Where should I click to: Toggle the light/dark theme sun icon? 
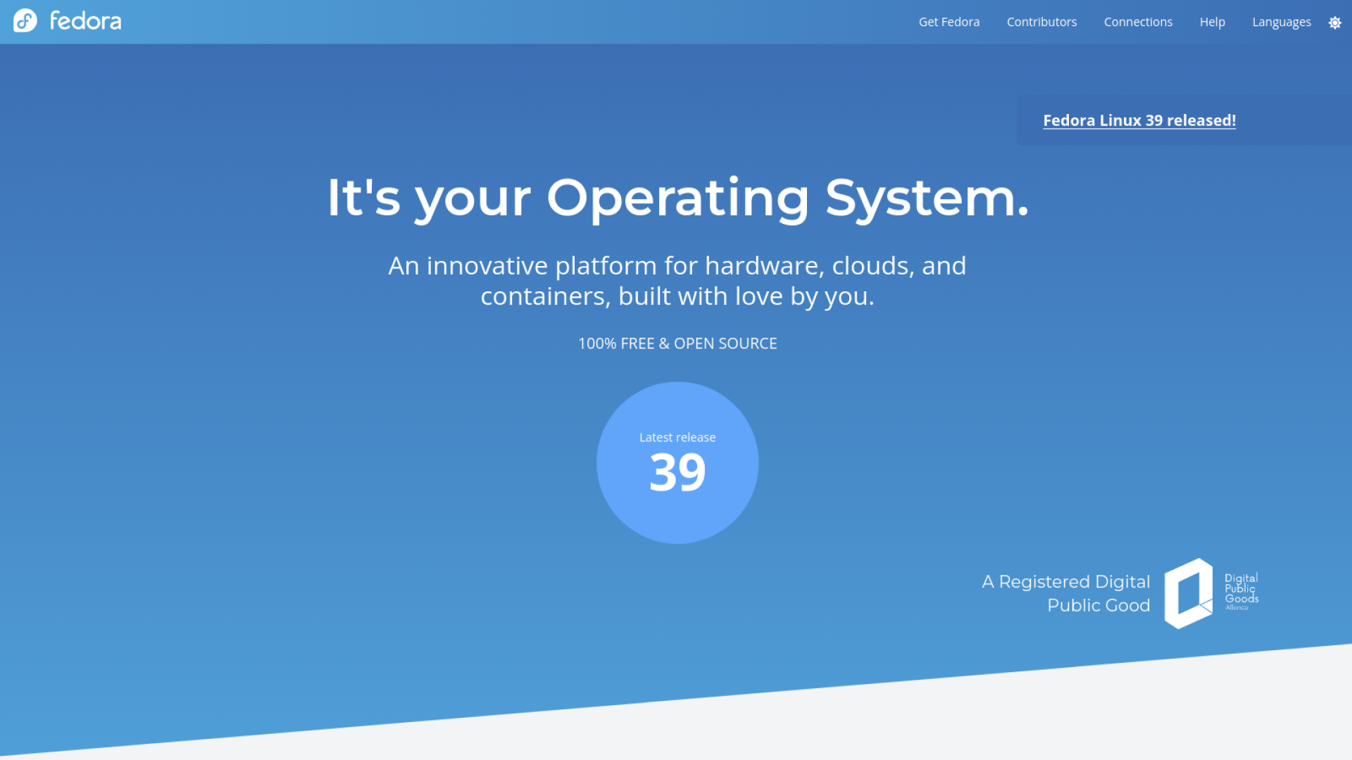coord(1334,23)
